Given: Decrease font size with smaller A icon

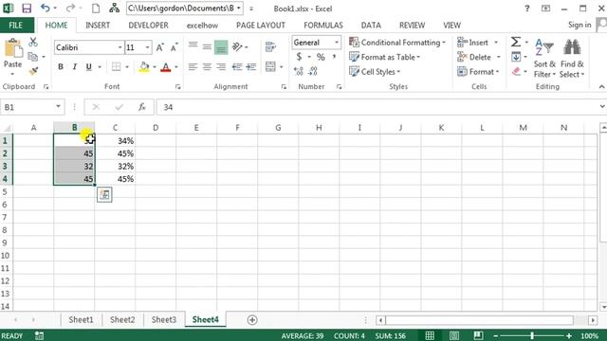Looking at the screenshot, I should point(175,47).
